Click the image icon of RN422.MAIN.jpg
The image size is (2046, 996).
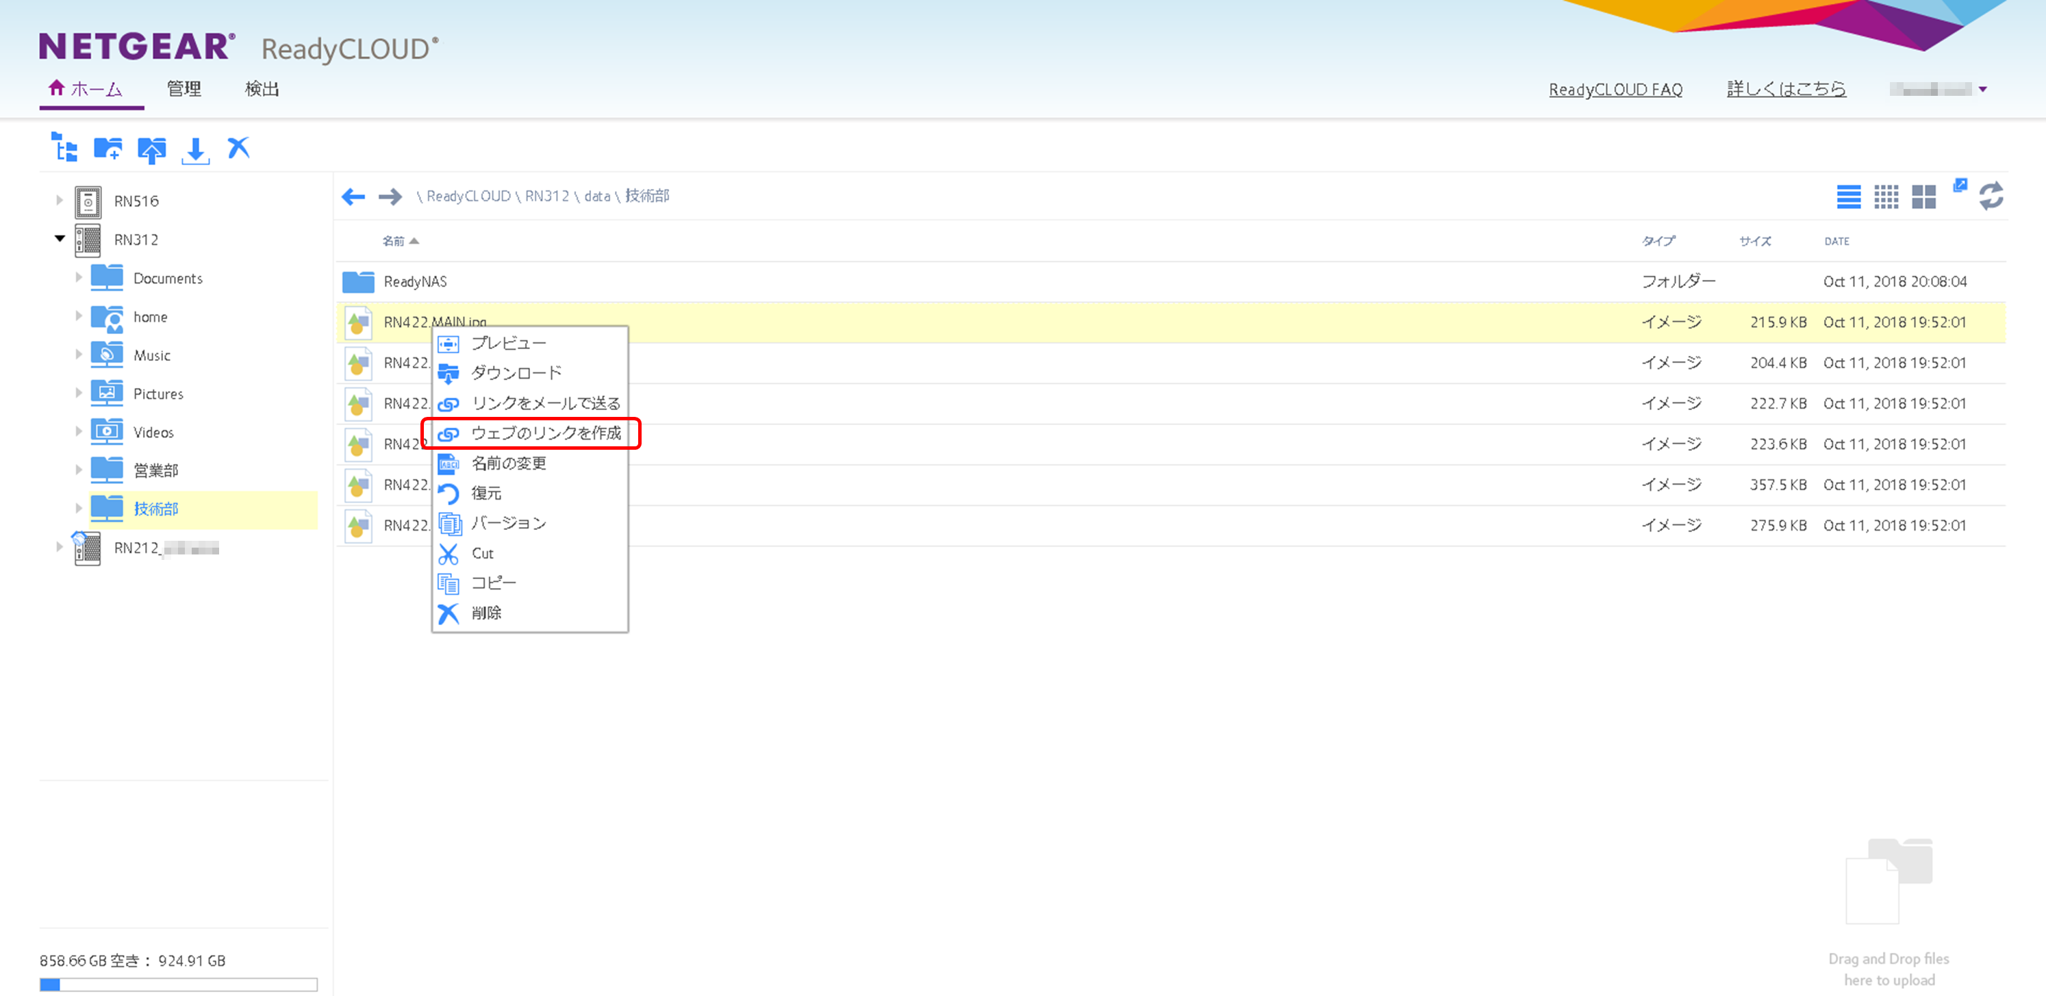pos(358,322)
